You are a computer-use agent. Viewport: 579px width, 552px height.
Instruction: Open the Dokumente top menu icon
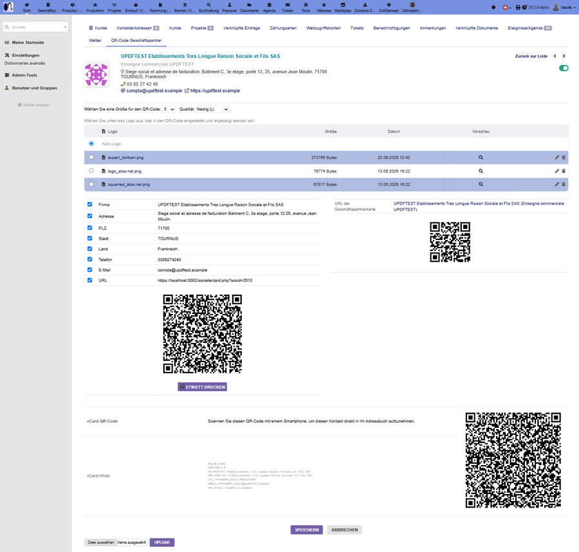click(x=249, y=5)
